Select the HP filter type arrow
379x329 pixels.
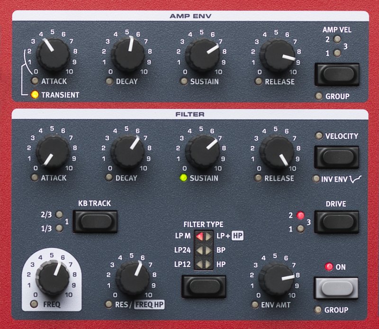tap(209, 263)
